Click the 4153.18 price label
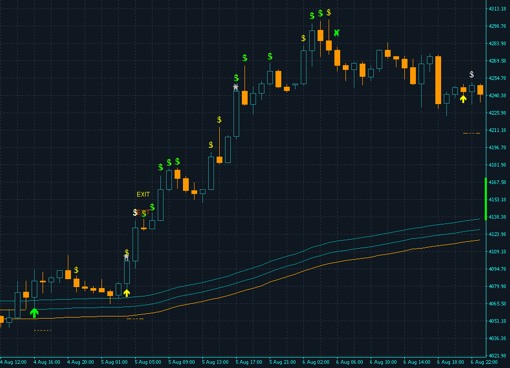The image size is (510, 368). 497,200
